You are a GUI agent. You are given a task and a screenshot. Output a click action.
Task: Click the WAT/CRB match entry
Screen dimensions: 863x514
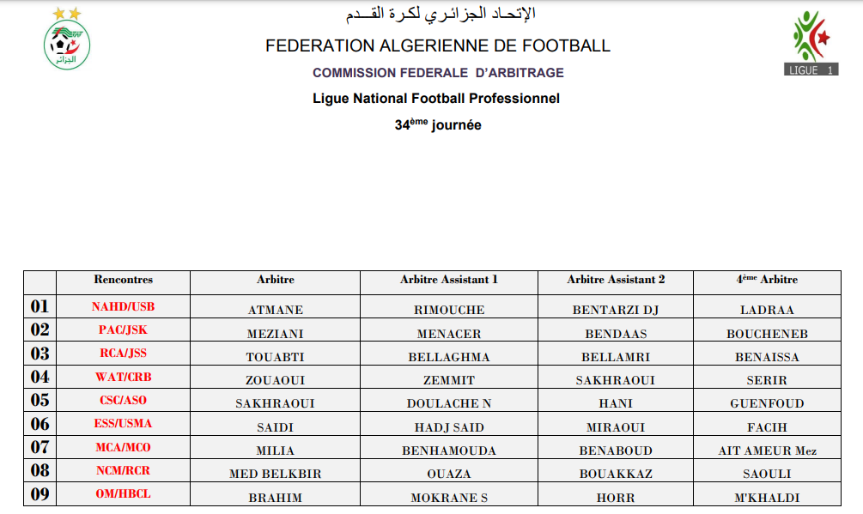pos(124,377)
